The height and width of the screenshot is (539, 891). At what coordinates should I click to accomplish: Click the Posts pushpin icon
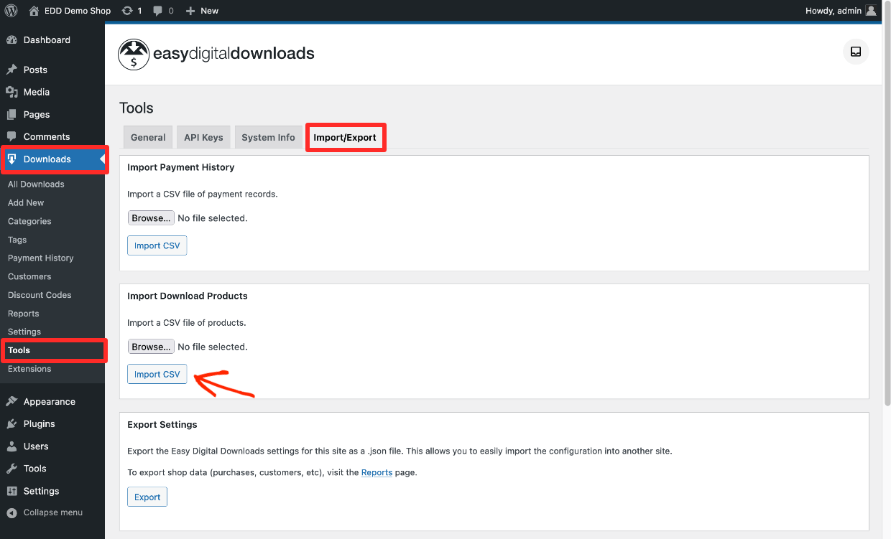click(x=11, y=70)
